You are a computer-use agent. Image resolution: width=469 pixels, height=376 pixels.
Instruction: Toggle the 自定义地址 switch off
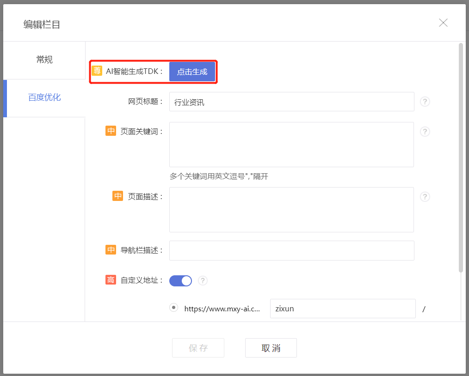pos(180,280)
